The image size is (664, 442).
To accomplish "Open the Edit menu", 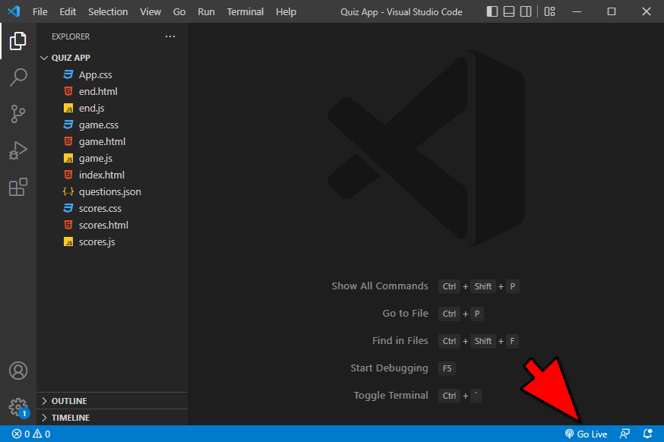I will point(68,12).
